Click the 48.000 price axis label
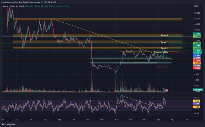Viewport: 205px width, 127px height. pyautogui.click(x=197, y=19)
